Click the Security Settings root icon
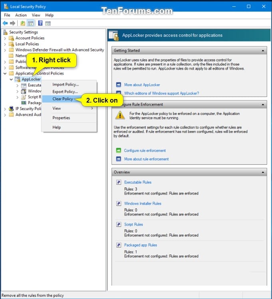The height and width of the screenshot is (299, 272). 5,32
